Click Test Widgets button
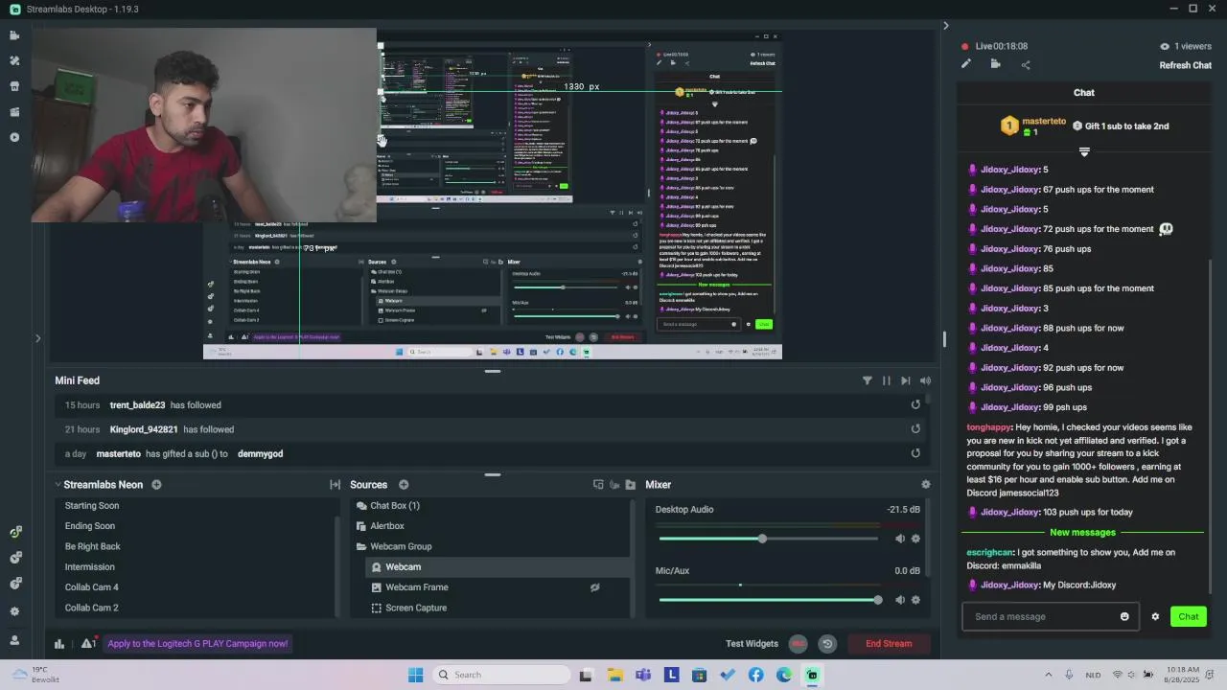The width and height of the screenshot is (1227, 690). [752, 644]
